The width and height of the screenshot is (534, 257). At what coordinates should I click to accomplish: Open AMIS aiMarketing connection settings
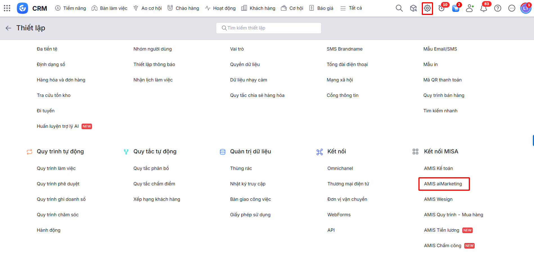point(443,184)
